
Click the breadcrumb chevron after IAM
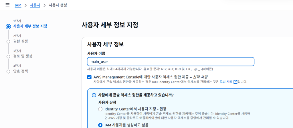pos(26,5)
